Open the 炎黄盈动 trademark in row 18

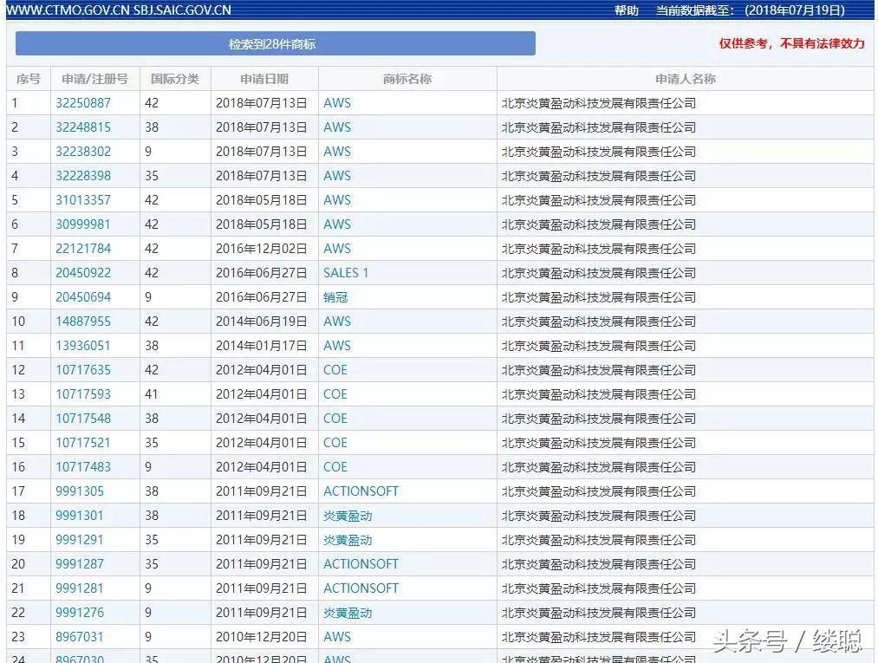347,515
